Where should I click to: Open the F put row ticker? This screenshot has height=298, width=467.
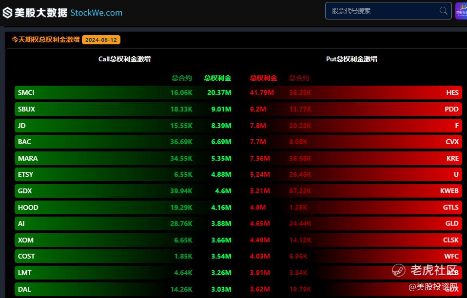457,126
